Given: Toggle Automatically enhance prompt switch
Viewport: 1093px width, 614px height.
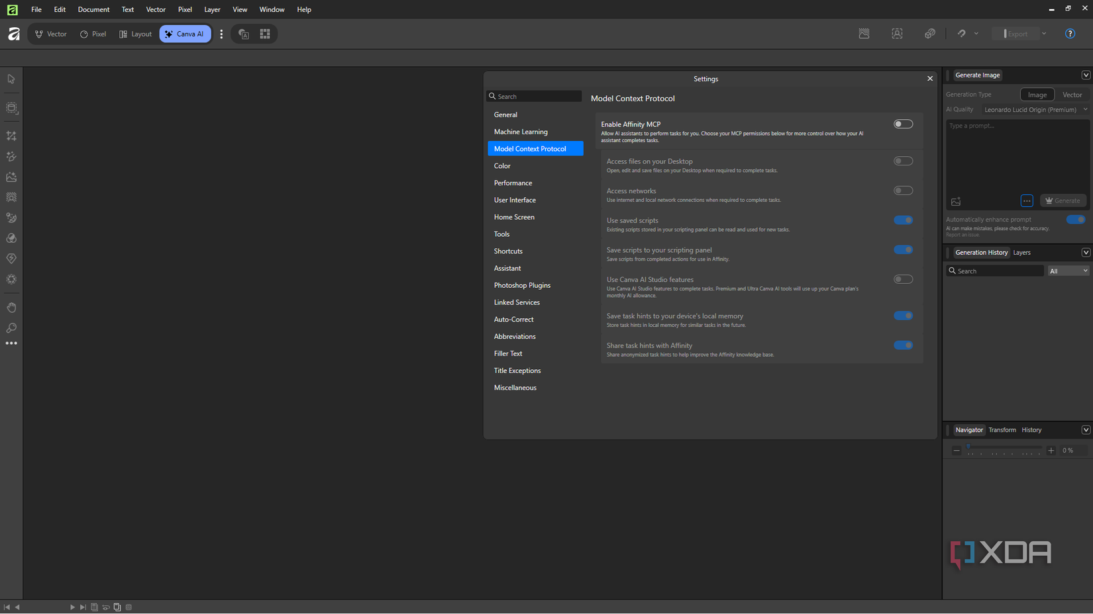Looking at the screenshot, I should tap(1076, 220).
